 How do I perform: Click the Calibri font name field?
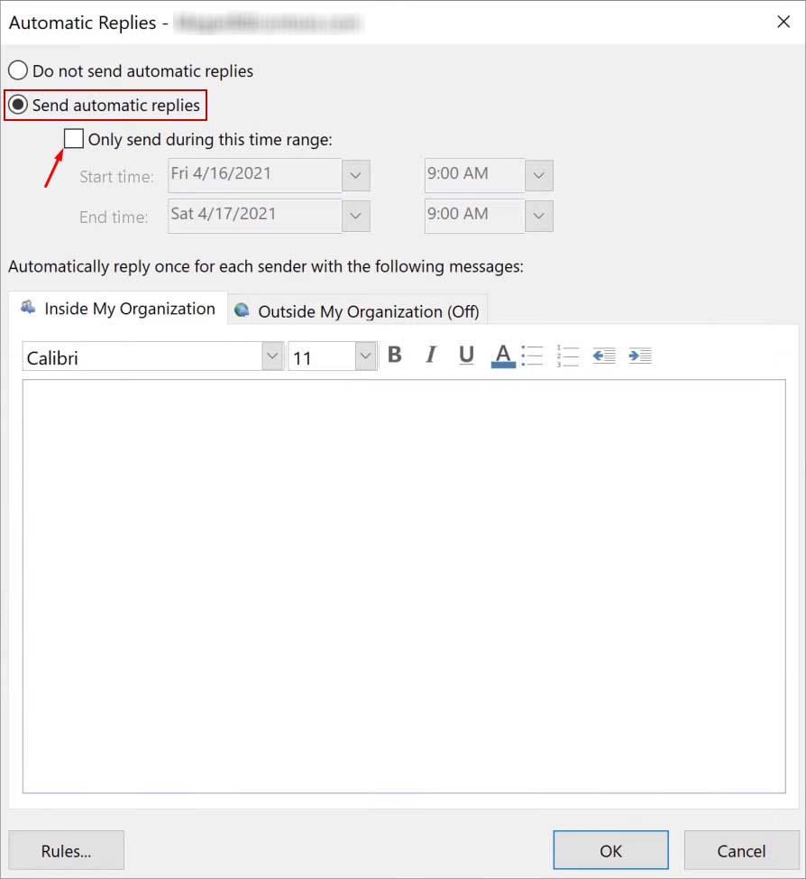[142, 356]
